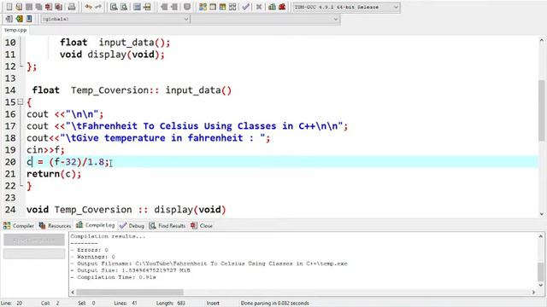Click the Go to Line toolbar icon
The width and height of the screenshot is (547, 307).
pos(147,7)
